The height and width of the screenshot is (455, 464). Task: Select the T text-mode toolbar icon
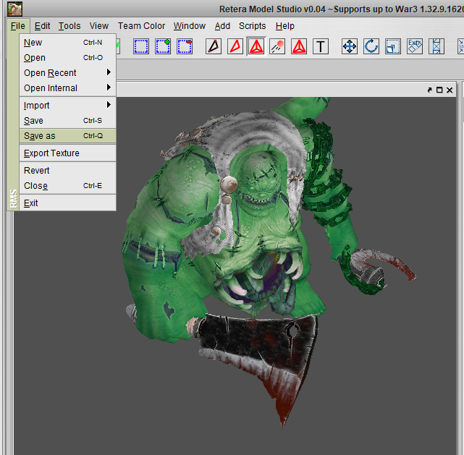click(x=321, y=47)
